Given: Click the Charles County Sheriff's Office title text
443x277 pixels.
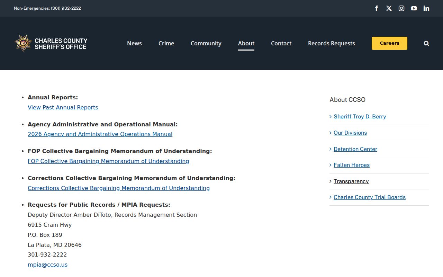Looking at the screenshot, I should tap(61, 43).
